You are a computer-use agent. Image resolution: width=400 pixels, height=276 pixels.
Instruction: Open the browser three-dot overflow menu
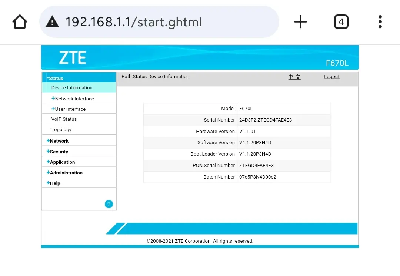(380, 22)
